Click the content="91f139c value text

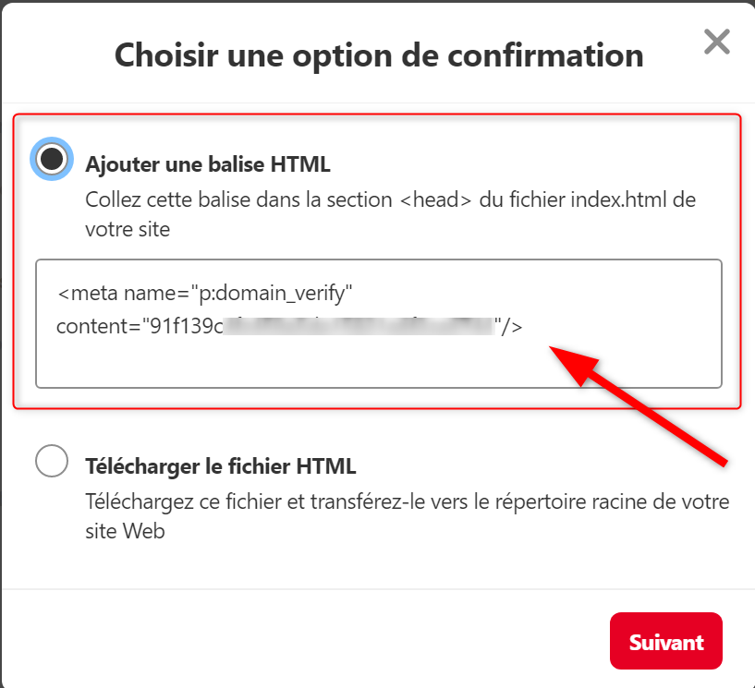coord(140,327)
